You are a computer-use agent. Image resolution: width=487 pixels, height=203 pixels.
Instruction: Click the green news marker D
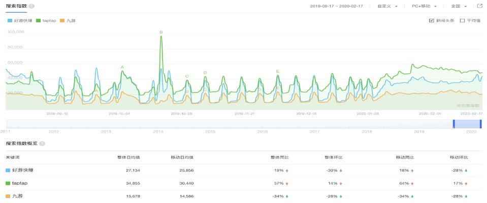point(205,73)
